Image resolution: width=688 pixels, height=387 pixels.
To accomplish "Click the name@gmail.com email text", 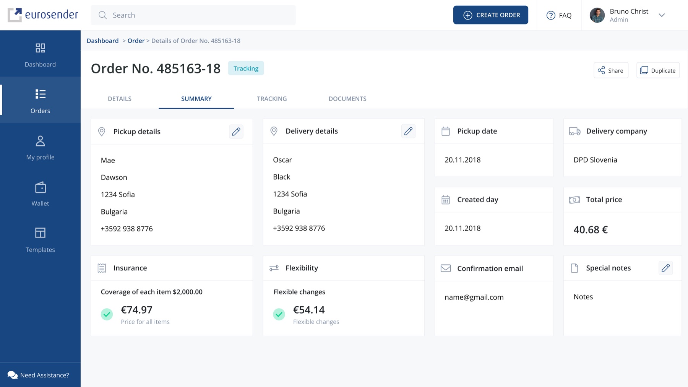I will (474, 297).
